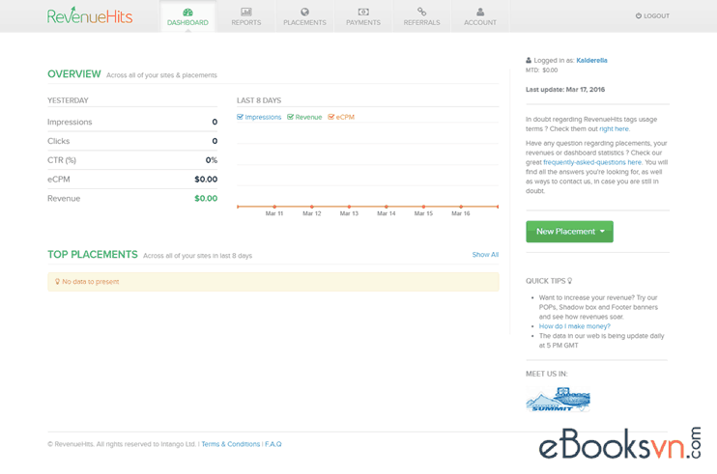
Task: Click 'How do I make money?' link
Action: coord(574,326)
